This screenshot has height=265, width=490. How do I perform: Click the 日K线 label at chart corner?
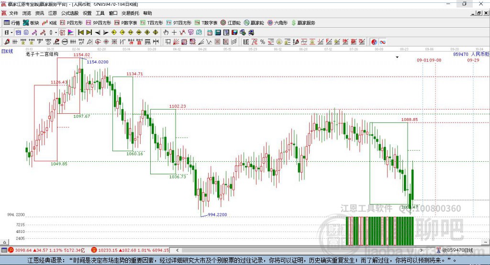click(x=7, y=51)
